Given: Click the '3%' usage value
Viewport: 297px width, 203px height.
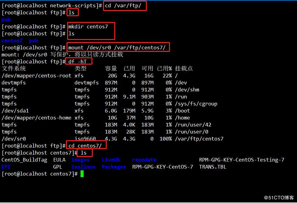Looking at the screenshot, I should (169, 111).
